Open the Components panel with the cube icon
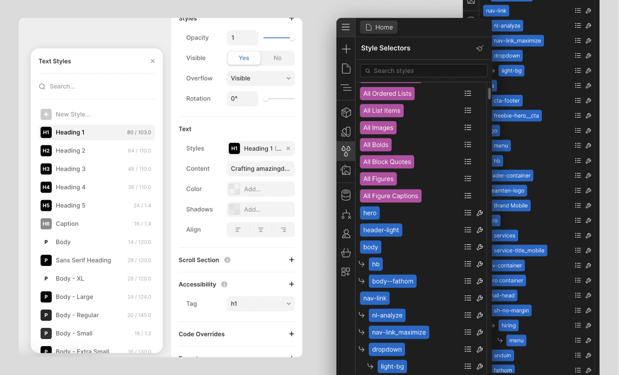This screenshot has height=375, width=619. (x=346, y=112)
